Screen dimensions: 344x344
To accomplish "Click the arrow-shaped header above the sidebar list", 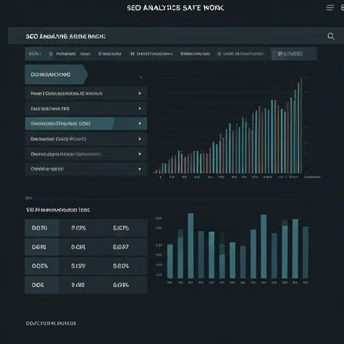I will tap(56, 75).
